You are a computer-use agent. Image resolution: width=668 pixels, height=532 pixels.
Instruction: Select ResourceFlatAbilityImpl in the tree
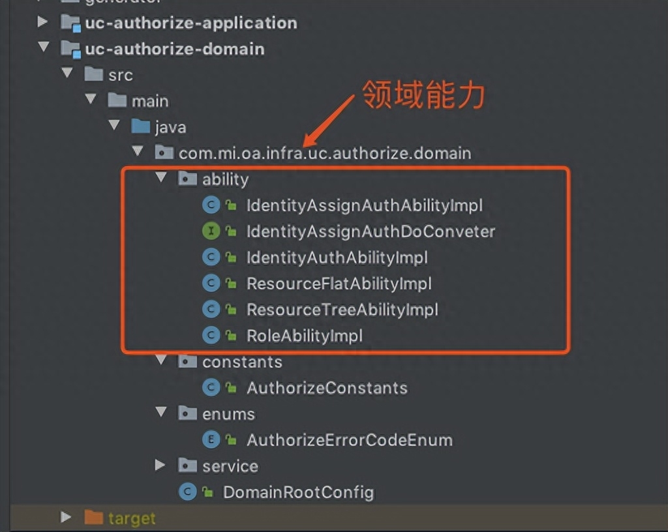(x=339, y=284)
